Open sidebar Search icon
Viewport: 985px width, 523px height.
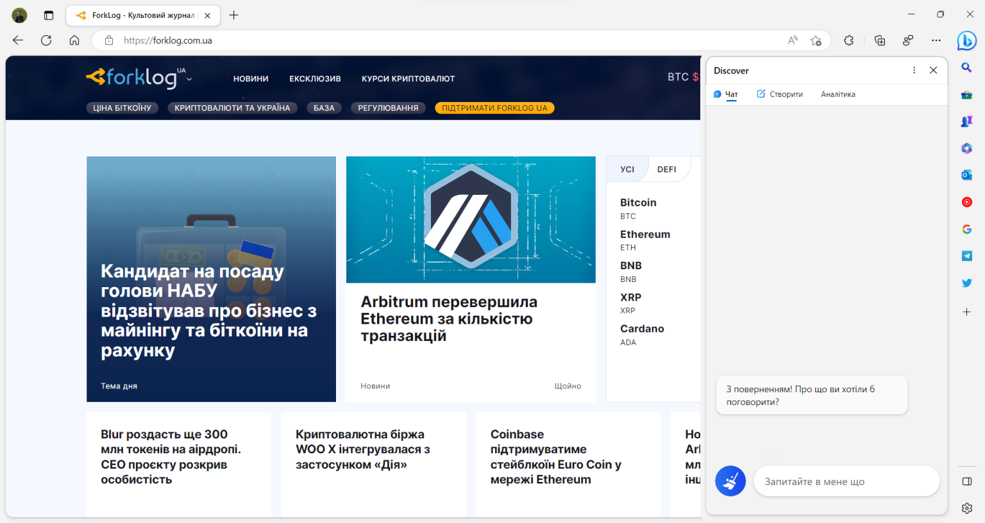966,67
